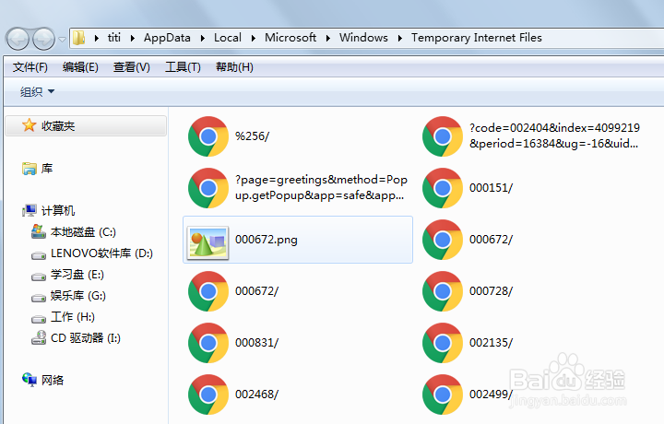664x424 pixels.
Task: Open the 工具(T) menu
Action: [183, 67]
